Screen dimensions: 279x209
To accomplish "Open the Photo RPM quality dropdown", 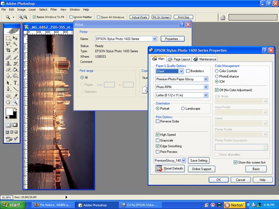I will point(206,87).
